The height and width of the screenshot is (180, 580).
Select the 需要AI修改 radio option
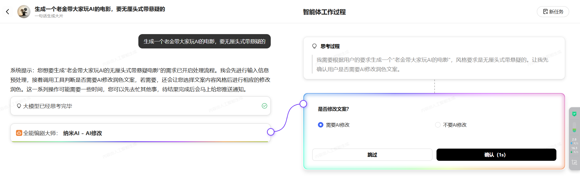coord(321,125)
